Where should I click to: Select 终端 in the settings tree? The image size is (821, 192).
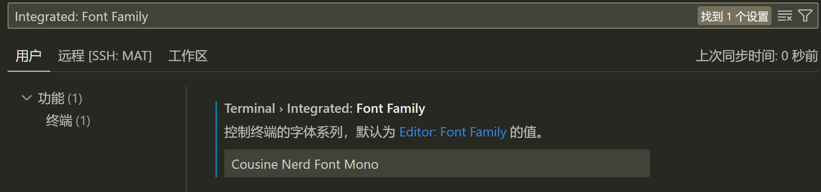coord(59,121)
